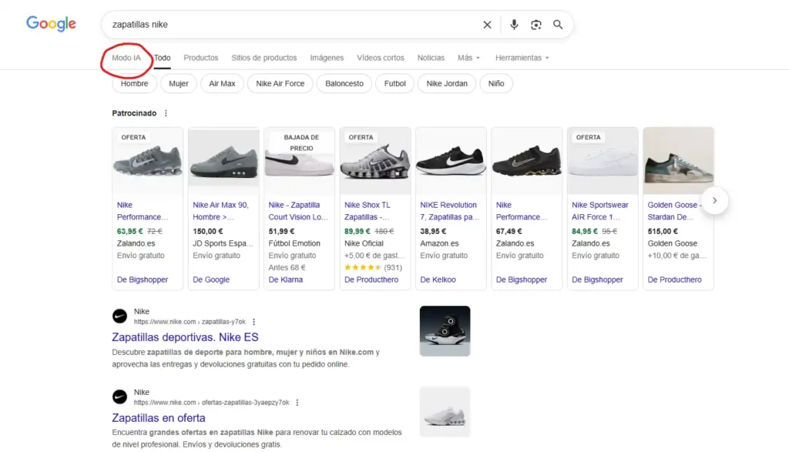Click the Nike Shox TL product image

[376, 162]
